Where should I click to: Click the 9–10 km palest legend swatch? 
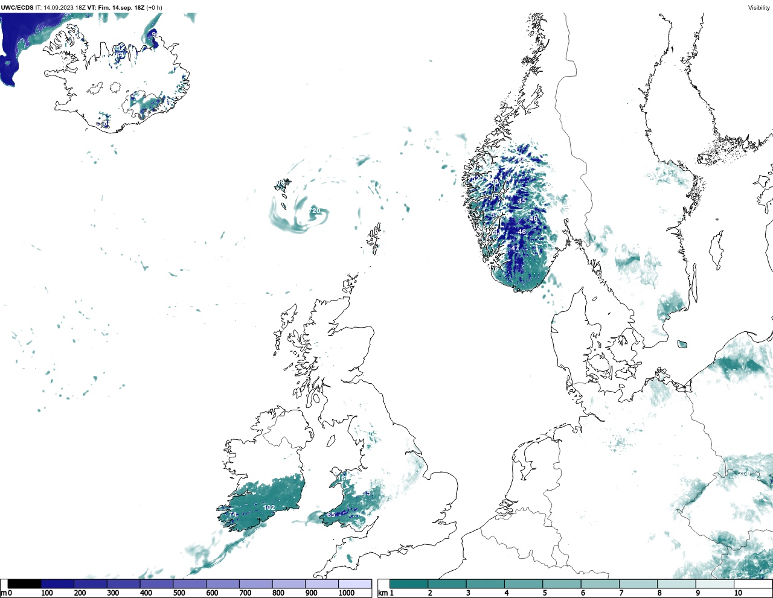pyautogui.click(x=716, y=584)
